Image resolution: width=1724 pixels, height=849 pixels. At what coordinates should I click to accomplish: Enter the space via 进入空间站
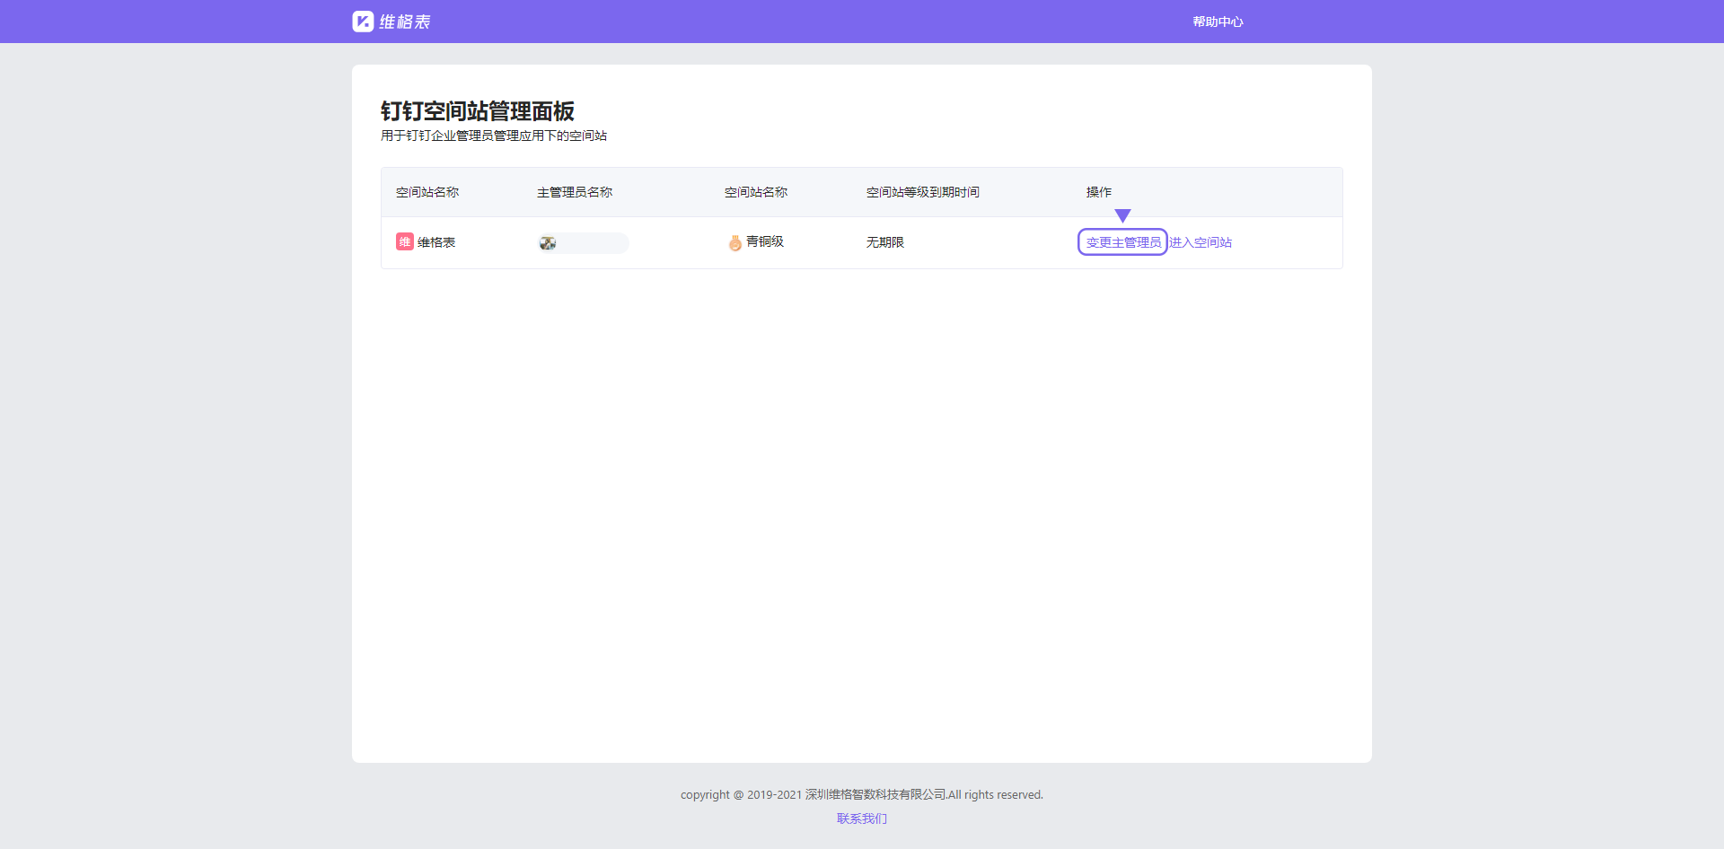pyautogui.click(x=1201, y=242)
